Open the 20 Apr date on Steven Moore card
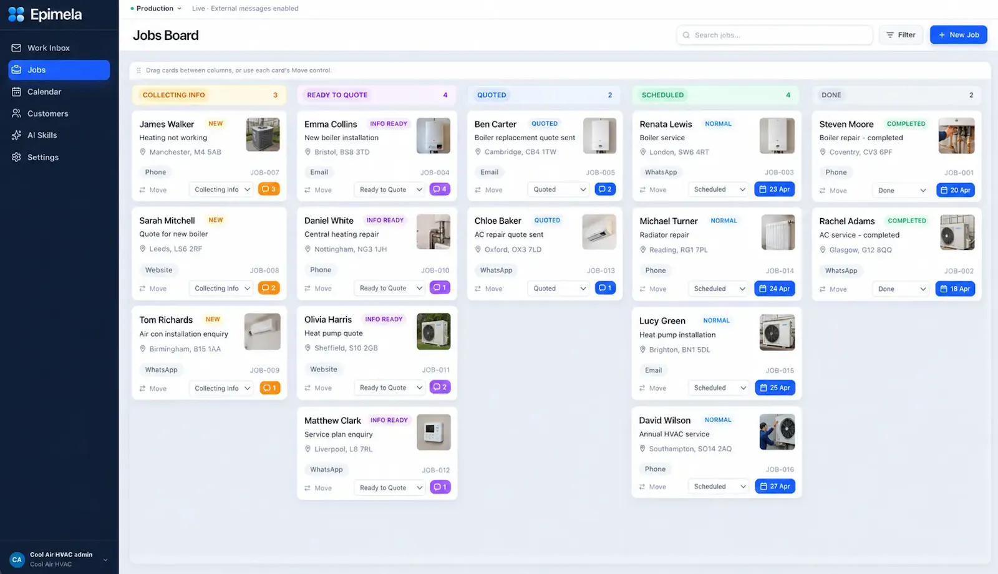The image size is (998, 574). click(x=956, y=190)
